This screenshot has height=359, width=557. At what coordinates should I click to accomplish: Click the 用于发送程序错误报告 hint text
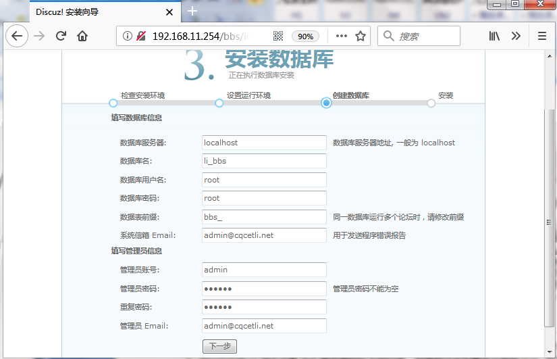[x=369, y=235]
